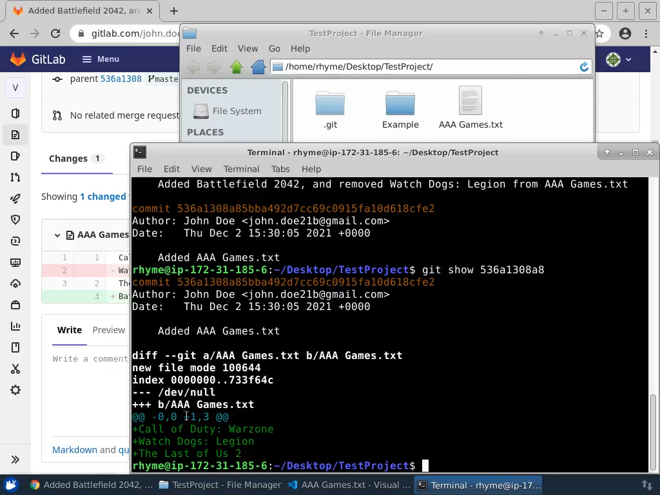
Task: Select the Example folder
Action: point(400,109)
